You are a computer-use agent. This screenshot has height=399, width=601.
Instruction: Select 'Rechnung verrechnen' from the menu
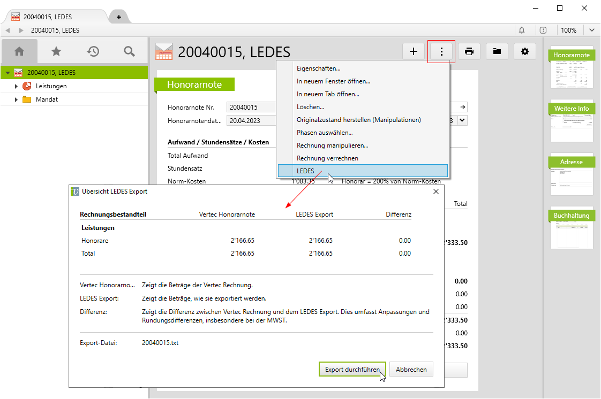coord(327,157)
